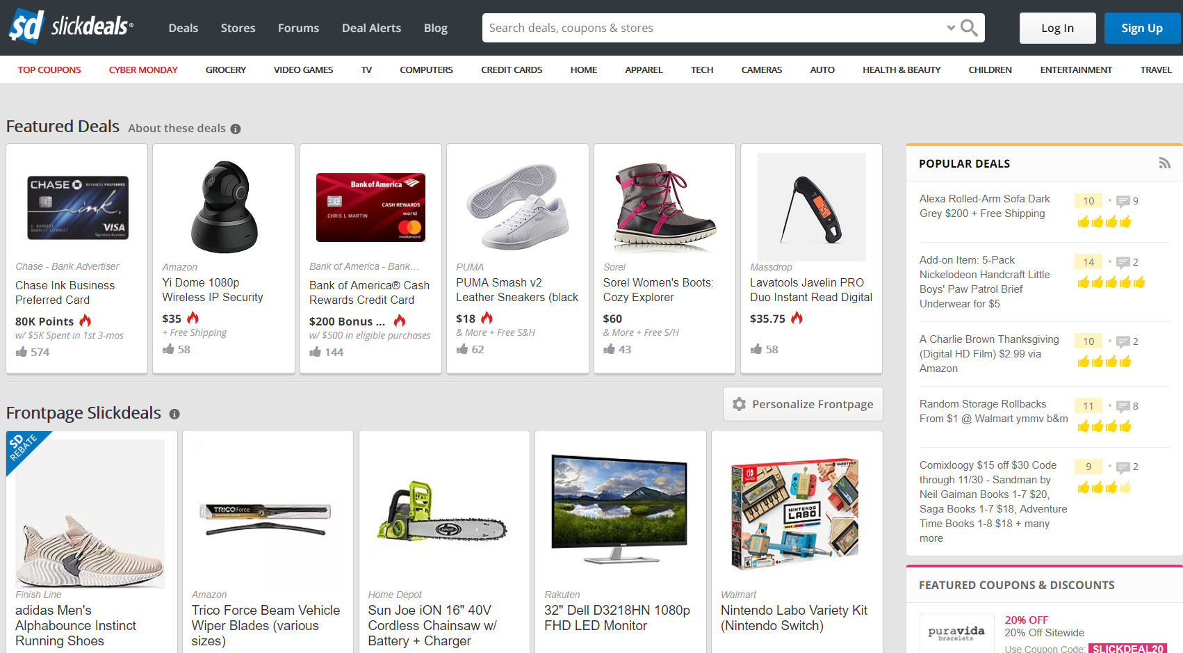This screenshot has height=653, width=1183.
Task: Open the Forums menu
Action: (x=299, y=28)
